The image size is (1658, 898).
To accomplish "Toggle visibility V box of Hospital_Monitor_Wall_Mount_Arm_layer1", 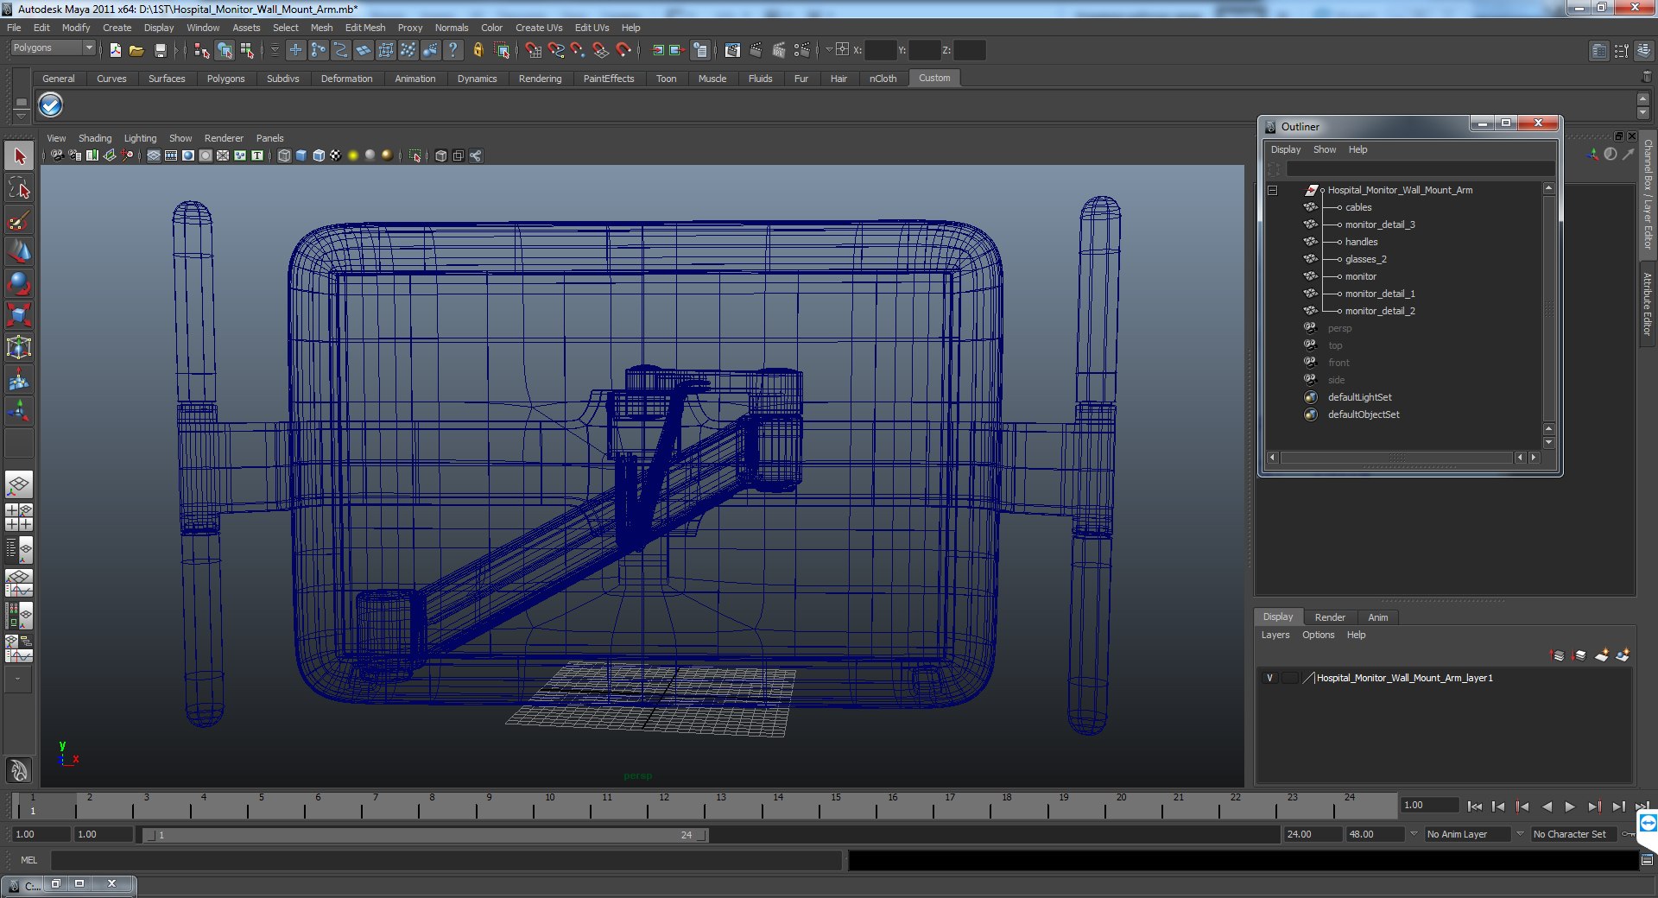I will (x=1269, y=678).
